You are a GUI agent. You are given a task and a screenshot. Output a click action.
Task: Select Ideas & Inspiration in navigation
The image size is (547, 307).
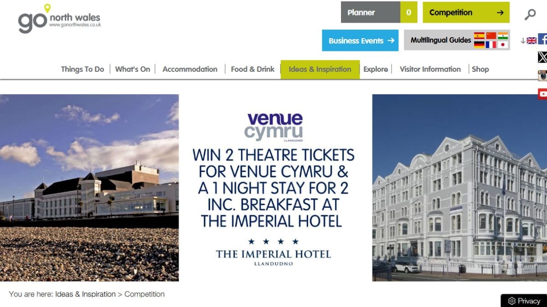click(x=320, y=70)
